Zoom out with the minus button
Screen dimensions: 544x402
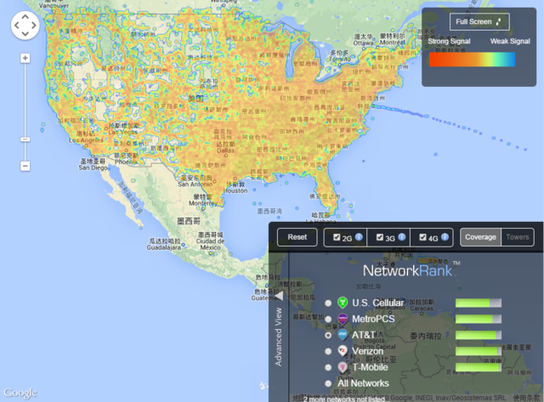point(25,166)
